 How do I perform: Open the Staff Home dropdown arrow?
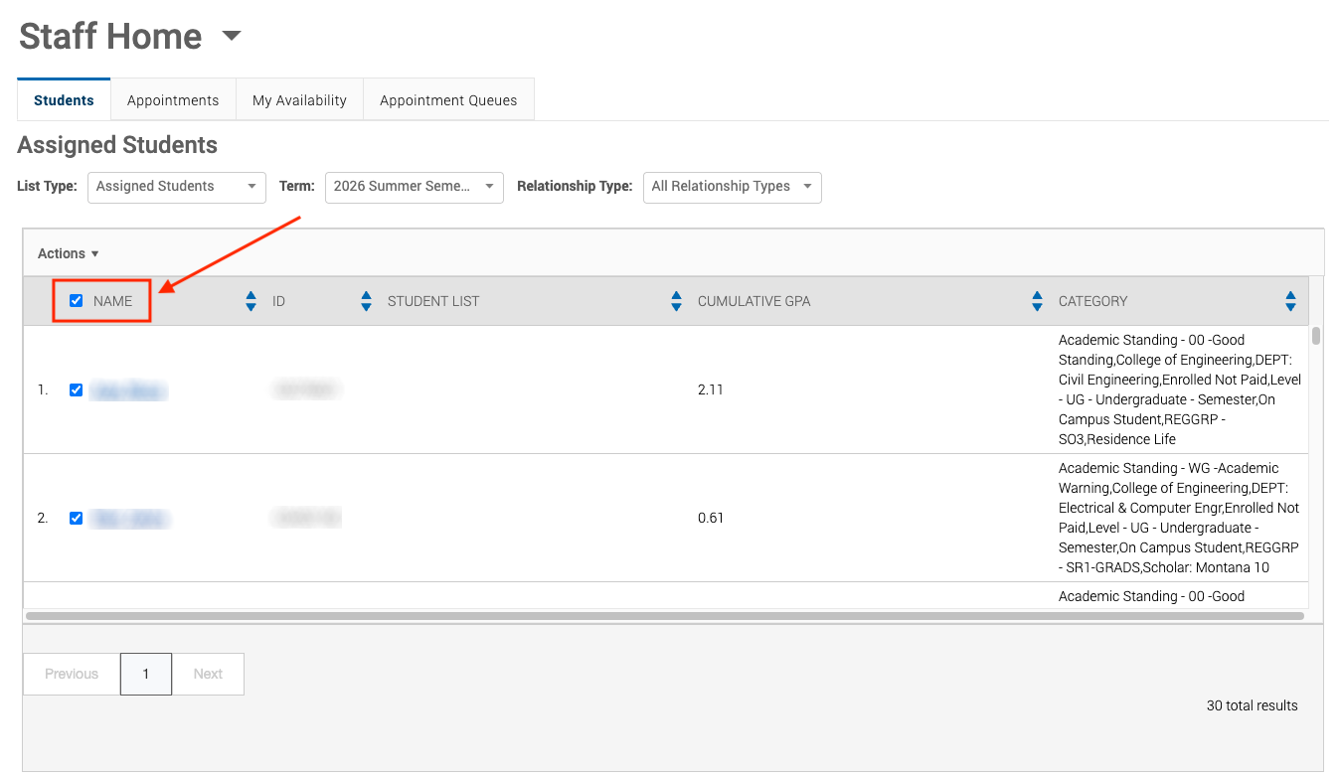[232, 36]
